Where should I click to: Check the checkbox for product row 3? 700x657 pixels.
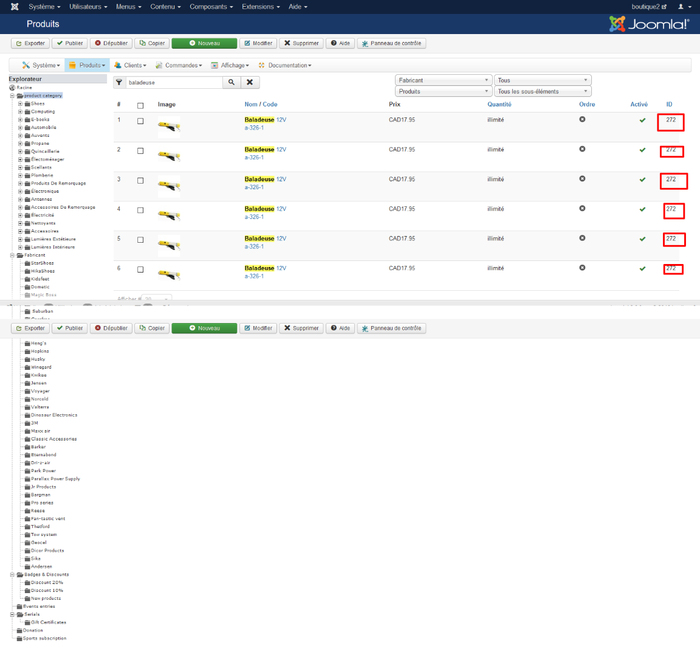click(x=140, y=181)
